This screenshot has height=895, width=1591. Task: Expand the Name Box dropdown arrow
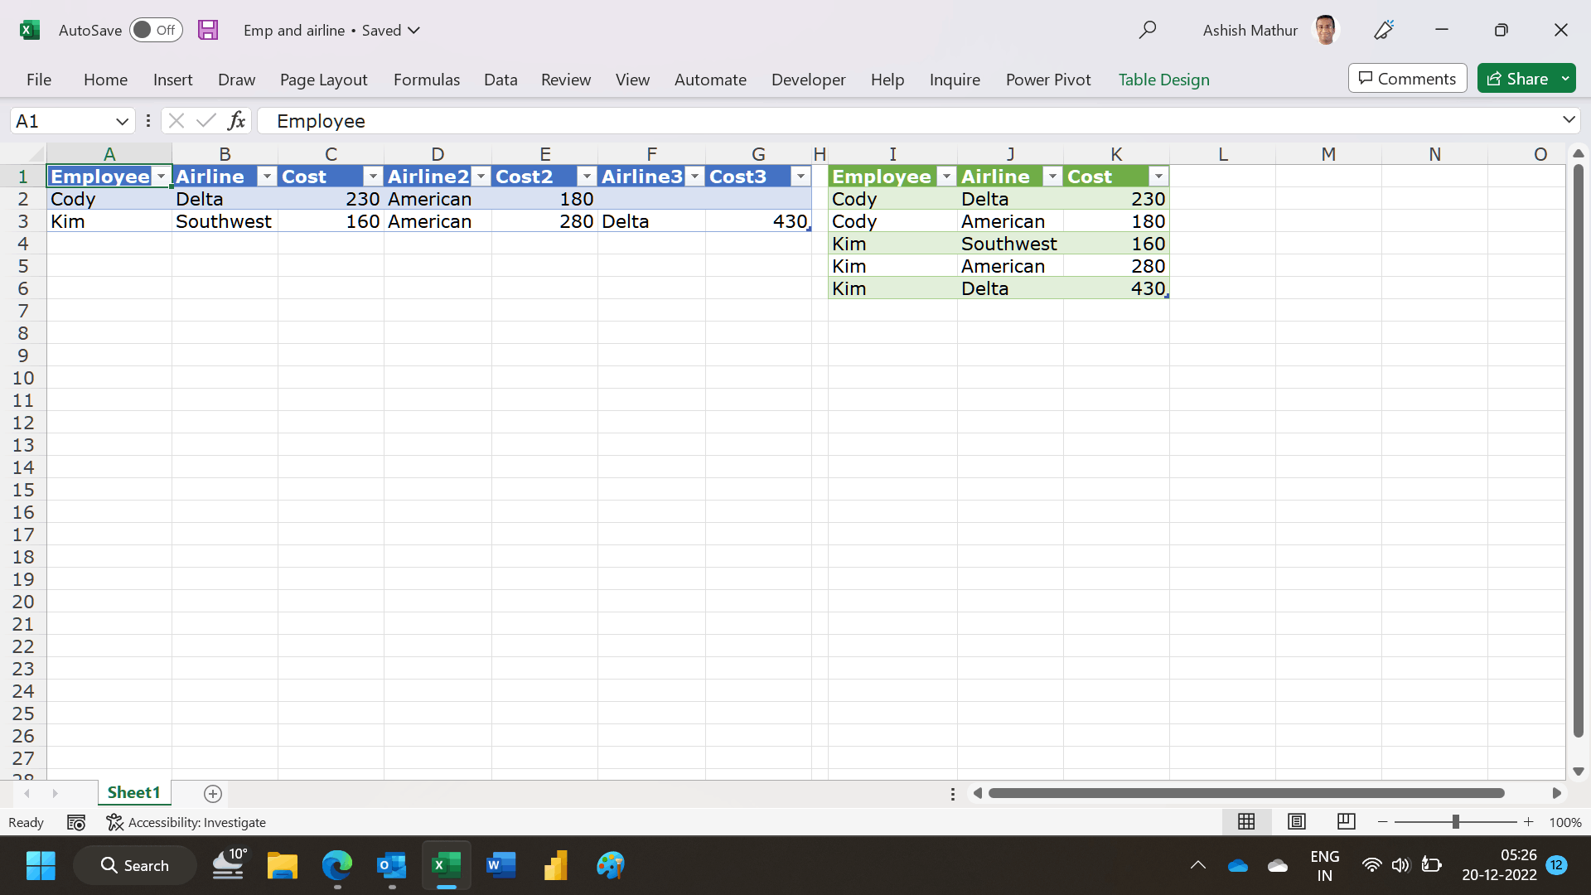(122, 121)
